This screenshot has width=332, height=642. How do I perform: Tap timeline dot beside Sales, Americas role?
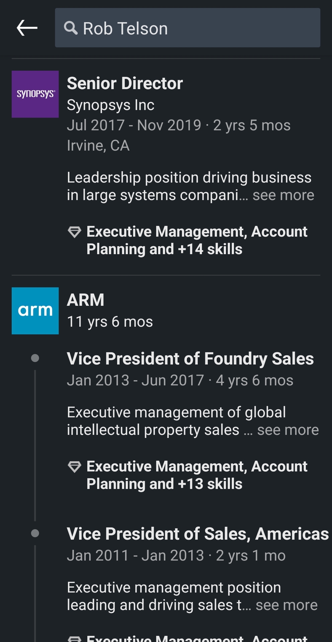coord(35,533)
